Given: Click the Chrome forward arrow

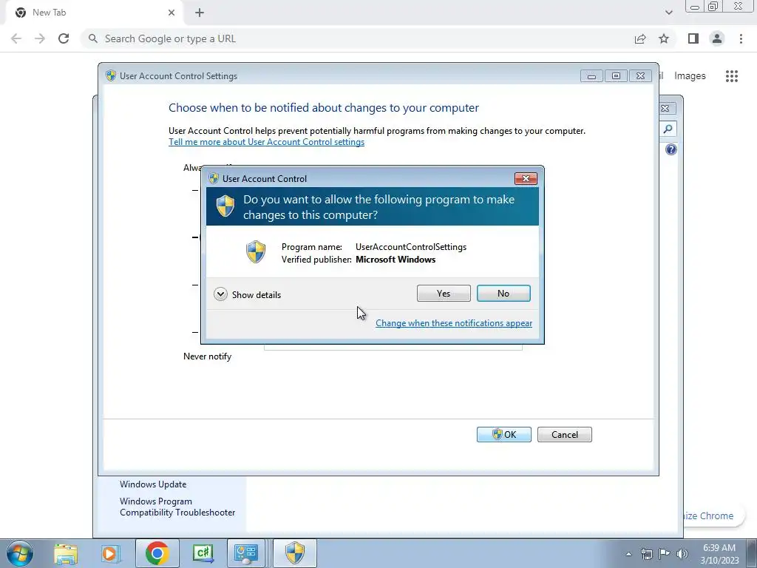Looking at the screenshot, I should [40, 38].
